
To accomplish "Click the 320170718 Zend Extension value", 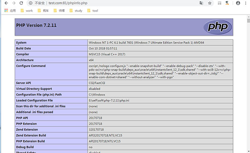I will (96, 130).
